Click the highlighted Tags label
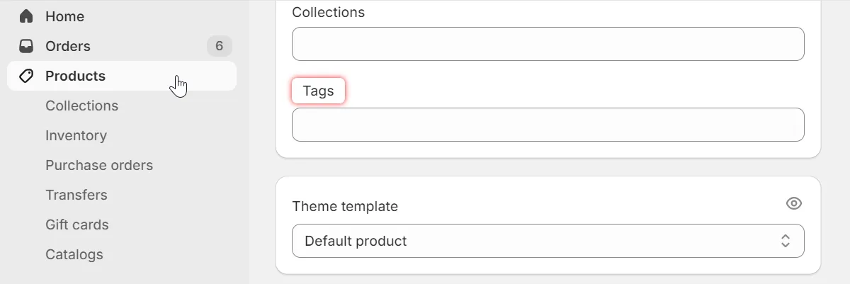 tap(318, 91)
